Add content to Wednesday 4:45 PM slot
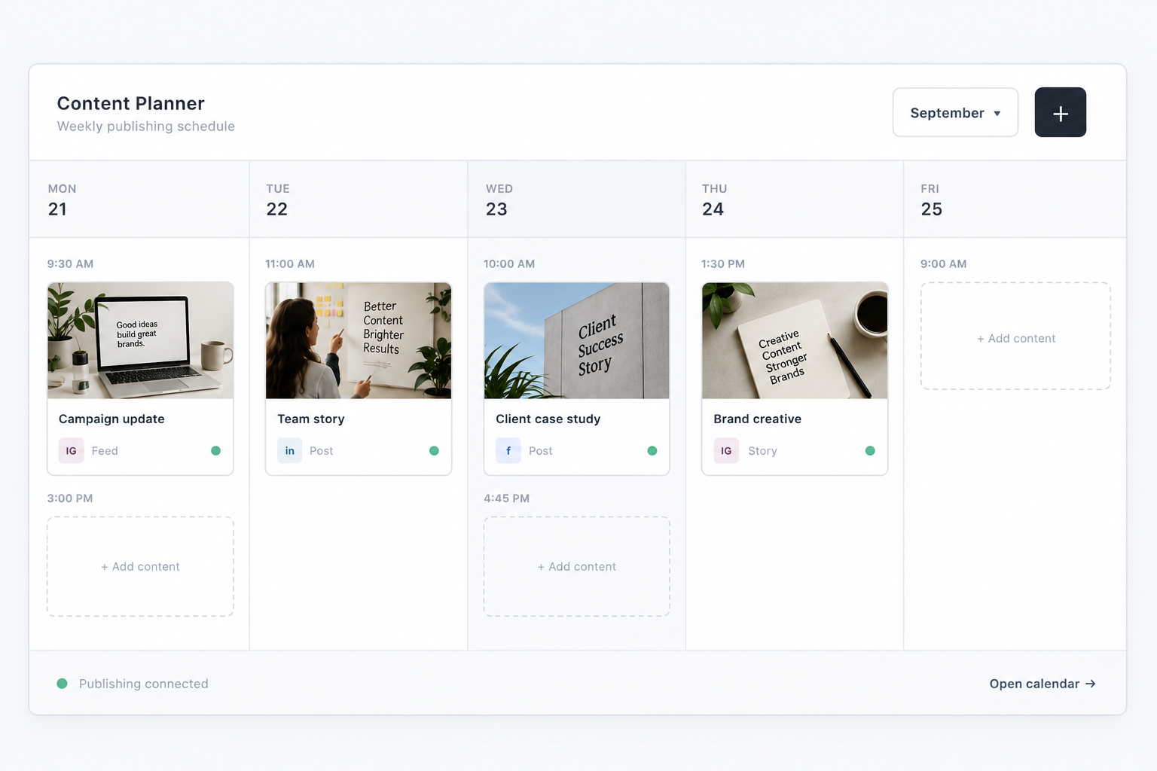 pyautogui.click(x=577, y=566)
